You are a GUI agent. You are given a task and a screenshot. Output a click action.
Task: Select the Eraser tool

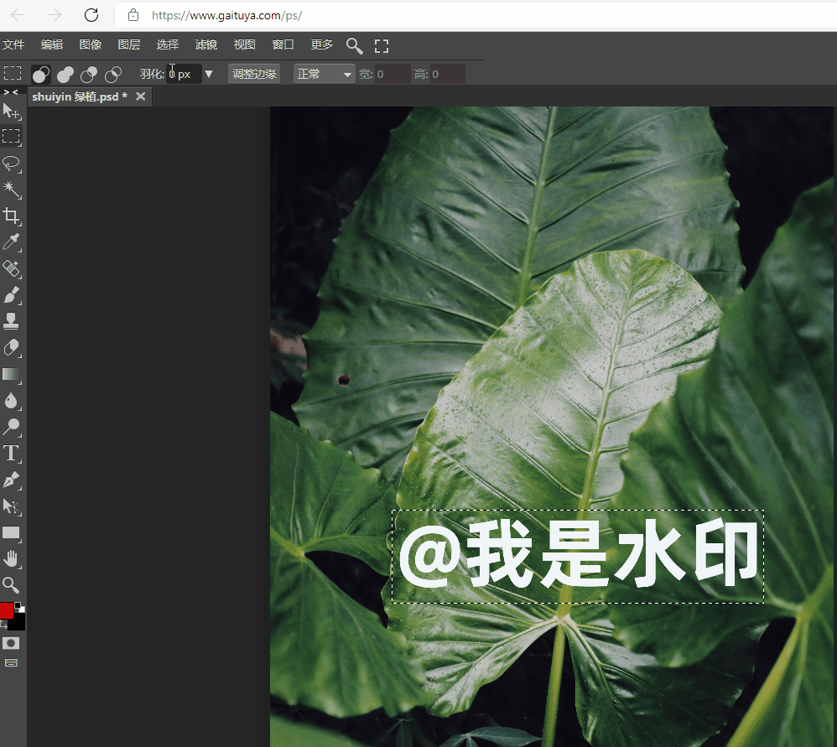12,348
